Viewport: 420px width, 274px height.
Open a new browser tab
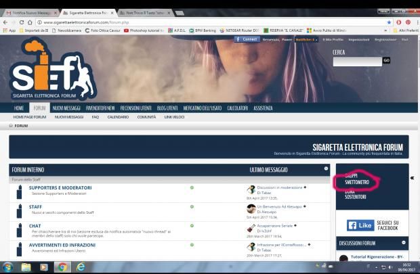[x=180, y=13]
